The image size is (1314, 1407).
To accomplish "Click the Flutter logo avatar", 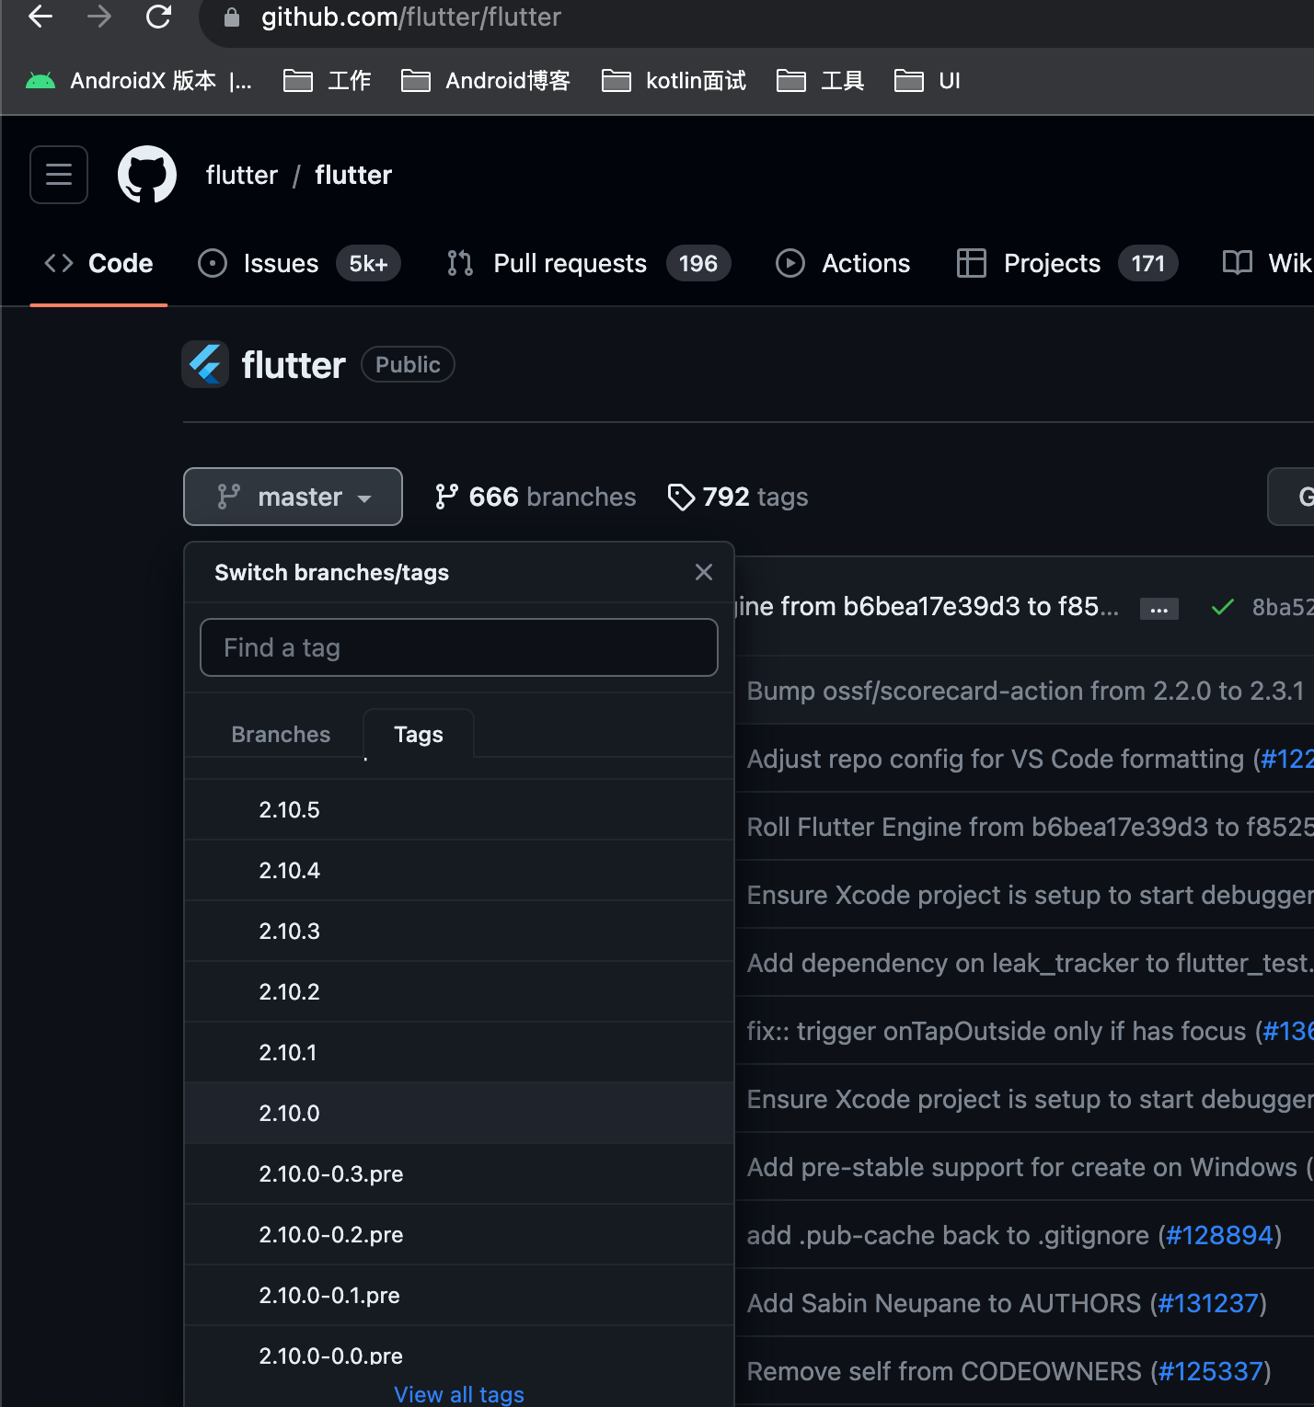I will pyautogui.click(x=205, y=364).
